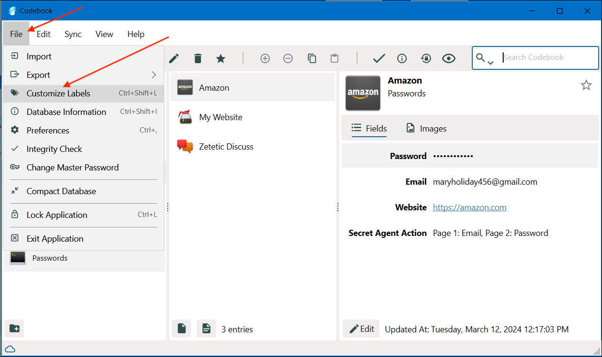Select the My Website entry
The image size is (602, 357).
(x=253, y=117)
